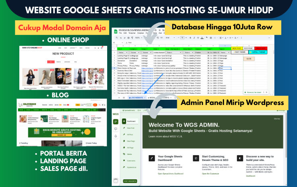
Task: Decrease font size with minus button
Action: [x=179, y=38]
